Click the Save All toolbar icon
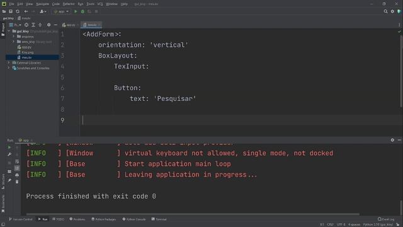Image resolution: width=403 pixels, height=227 pixels. pyautogui.click(x=11, y=11)
